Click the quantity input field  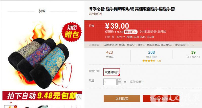pos(110,82)
